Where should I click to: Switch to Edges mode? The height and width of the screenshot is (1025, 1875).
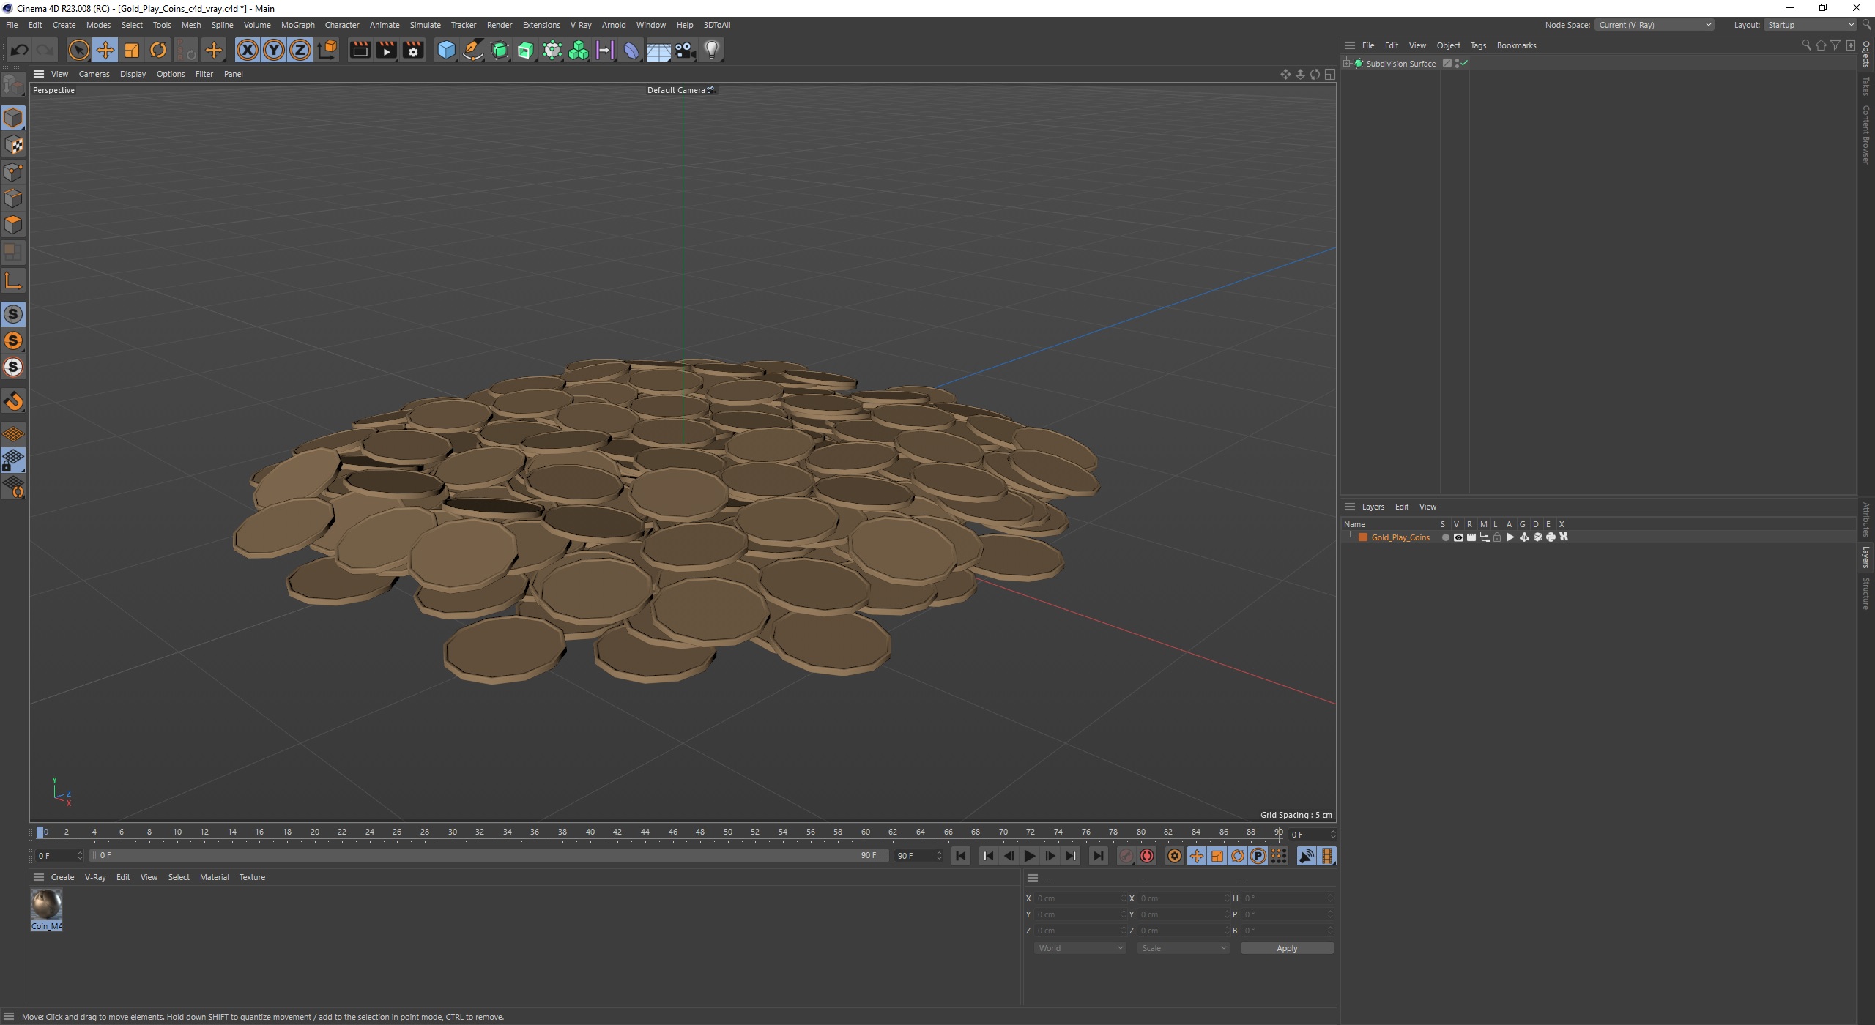coord(13,198)
